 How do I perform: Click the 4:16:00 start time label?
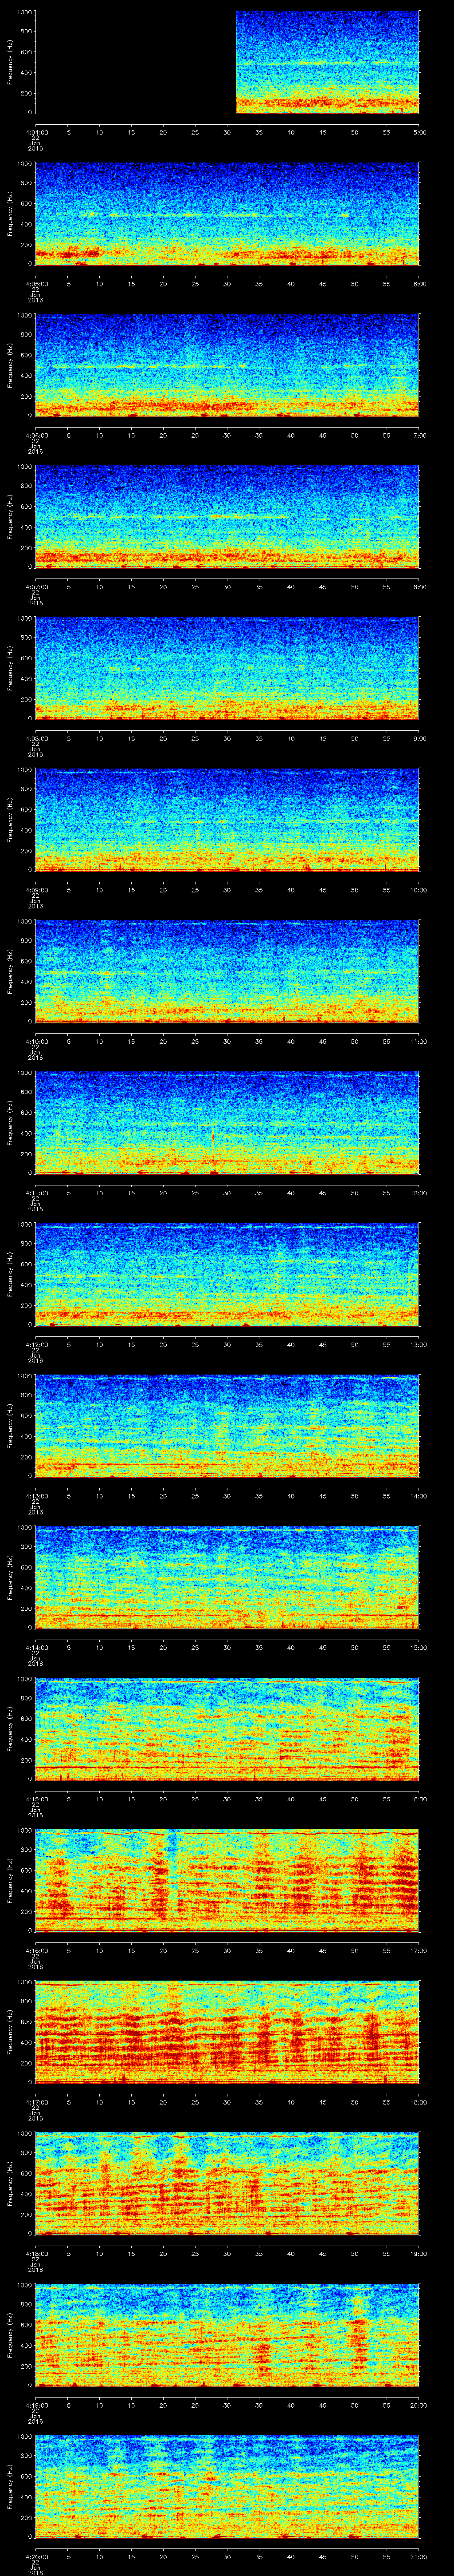click(36, 1950)
